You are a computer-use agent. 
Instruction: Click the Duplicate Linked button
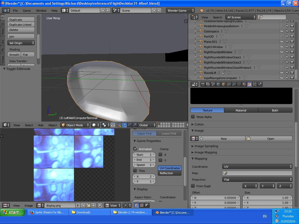coord(21,25)
